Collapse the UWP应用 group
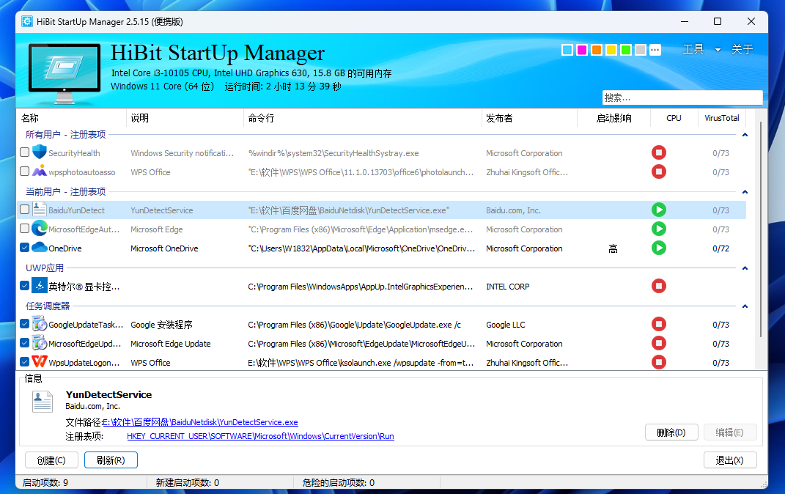This screenshot has width=785, height=494. [745, 268]
